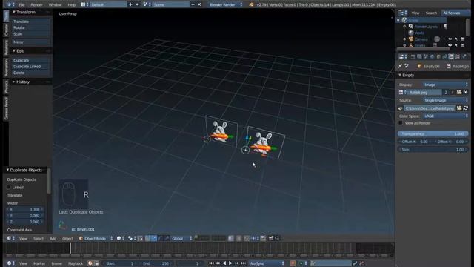
Task: Open the Blender Render engine dropdown
Action: tap(225, 5)
